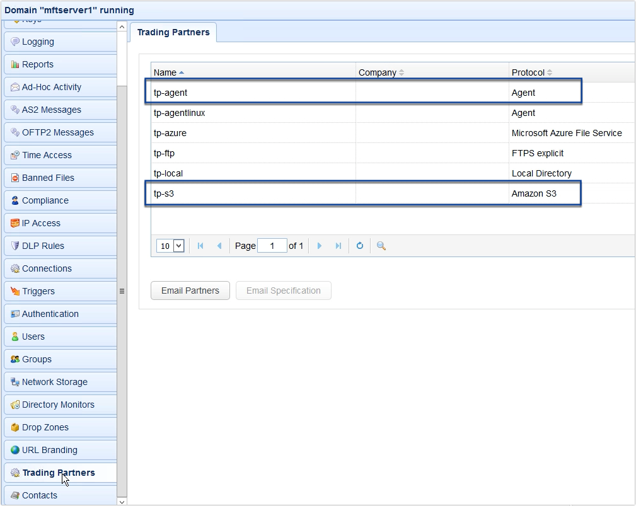The image size is (636, 506).
Task: Switch to the Trading Partners tab
Action: [x=173, y=32]
